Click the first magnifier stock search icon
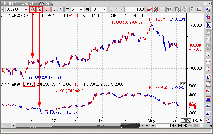This screenshot has height=134, width=213. [32, 9]
